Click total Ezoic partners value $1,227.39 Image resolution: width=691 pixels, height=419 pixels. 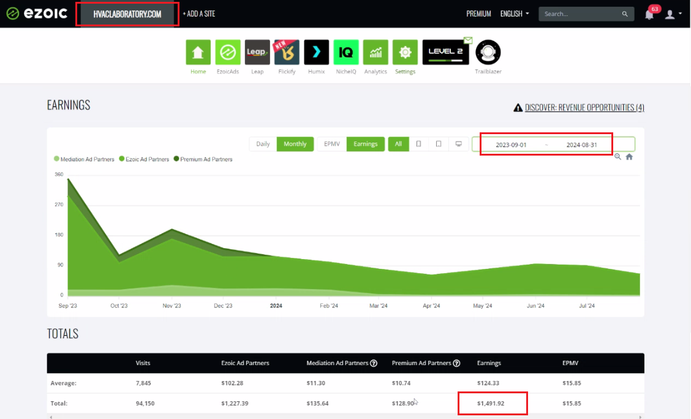pyautogui.click(x=235, y=403)
